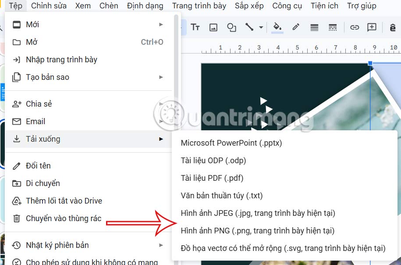Viewport: 401px width, 265px height.
Task: Open the border color pencil tool
Action: (x=296, y=27)
